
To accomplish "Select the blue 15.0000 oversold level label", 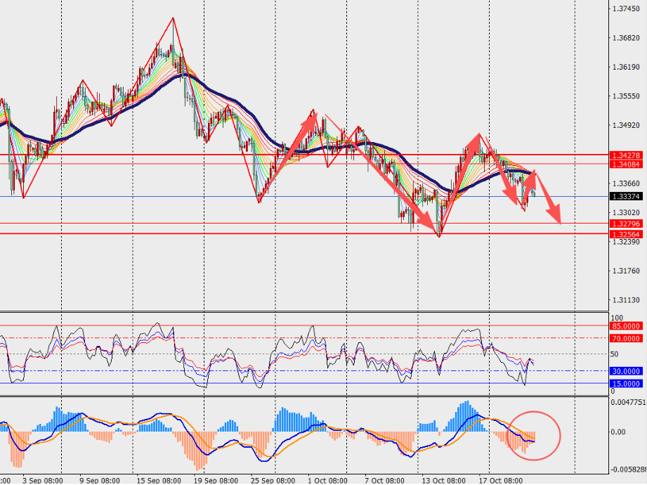I will click(x=625, y=383).
